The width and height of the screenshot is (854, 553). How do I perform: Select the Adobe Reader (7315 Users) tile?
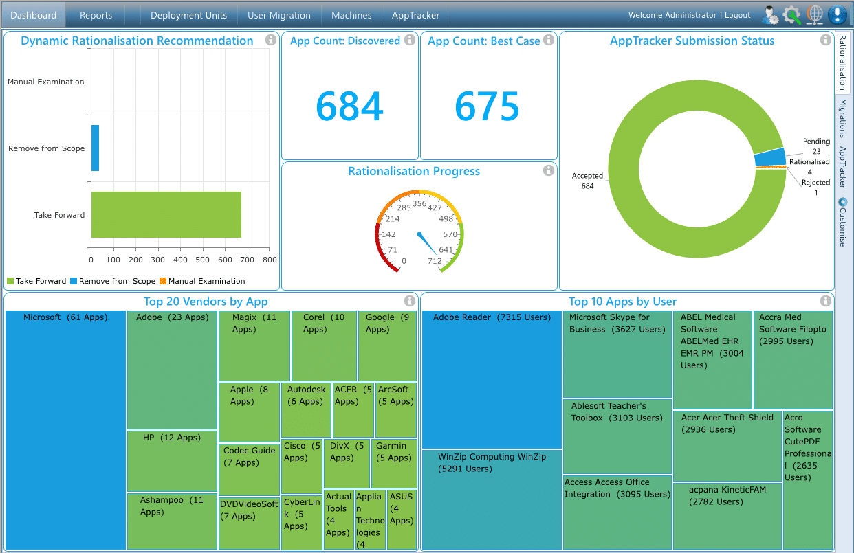click(x=492, y=379)
